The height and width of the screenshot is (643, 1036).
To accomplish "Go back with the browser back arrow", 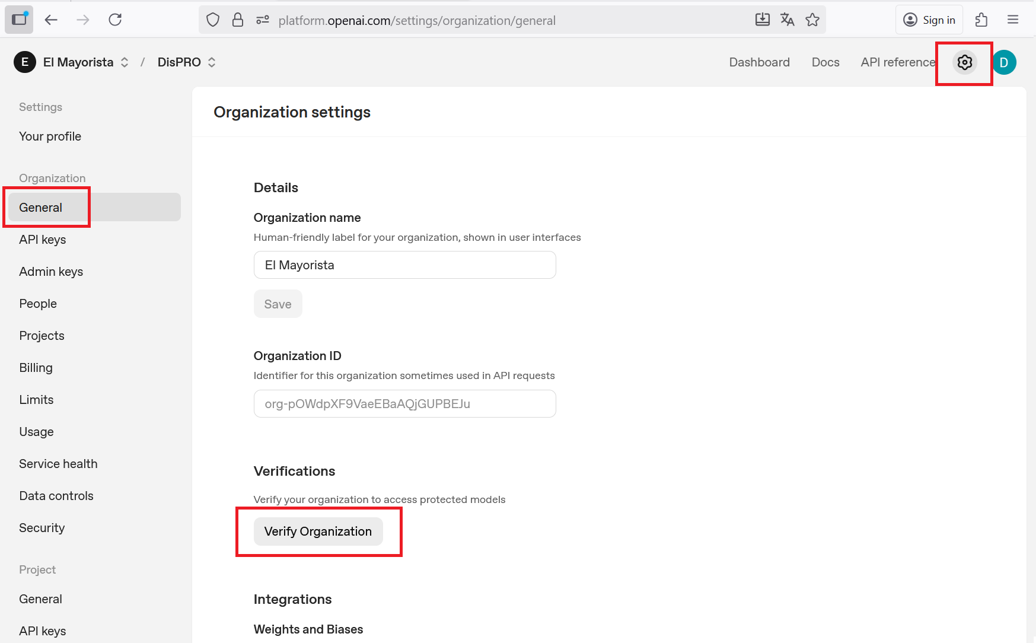I will pos(51,20).
